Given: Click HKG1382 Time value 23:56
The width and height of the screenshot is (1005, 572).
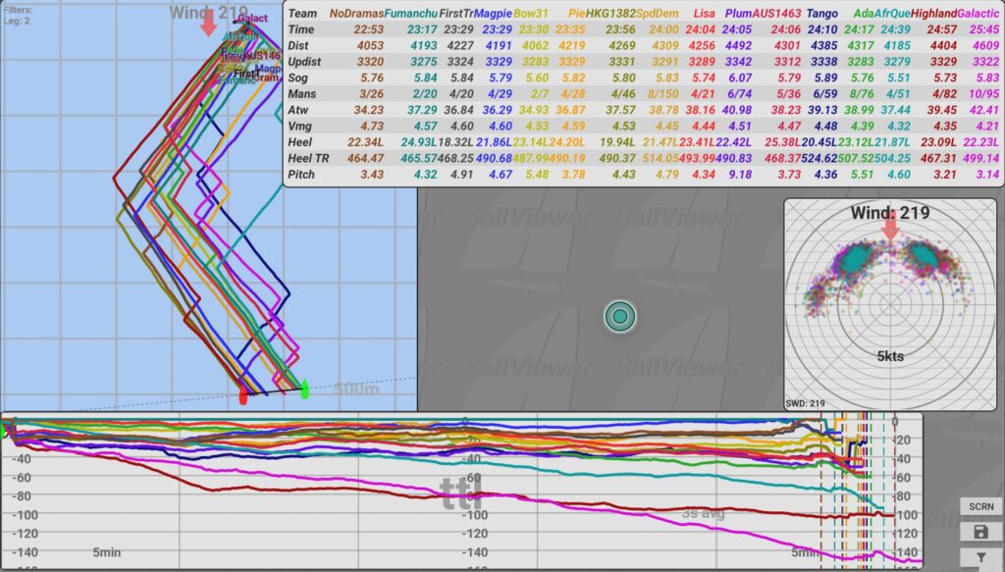Looking at the screenshot, I should [x=620, y=29].
